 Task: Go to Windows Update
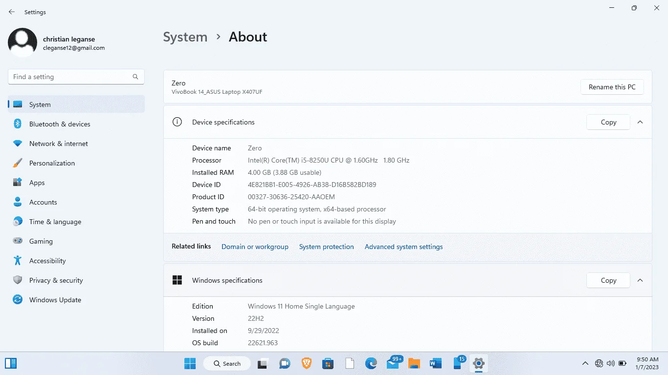76,300
